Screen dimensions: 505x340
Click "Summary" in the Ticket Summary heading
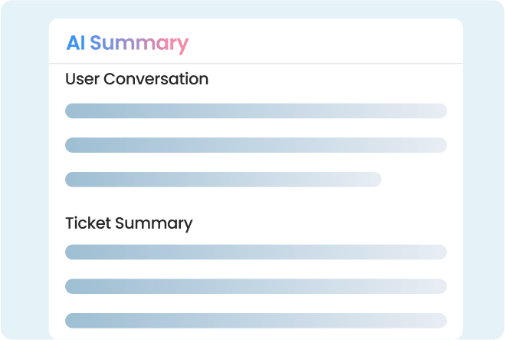[x=153, y=223]
